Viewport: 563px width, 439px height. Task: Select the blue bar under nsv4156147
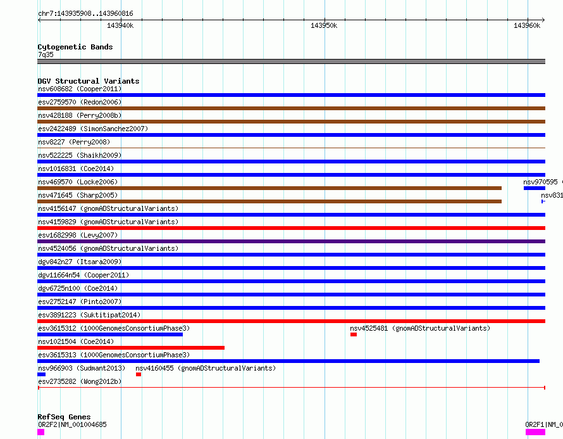click(291, 215)
